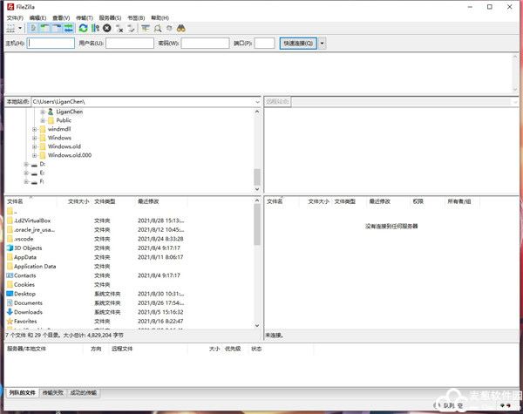Screen dimensions: 523x414
Task: Click the process queue icon
Action: coord(95,28)
